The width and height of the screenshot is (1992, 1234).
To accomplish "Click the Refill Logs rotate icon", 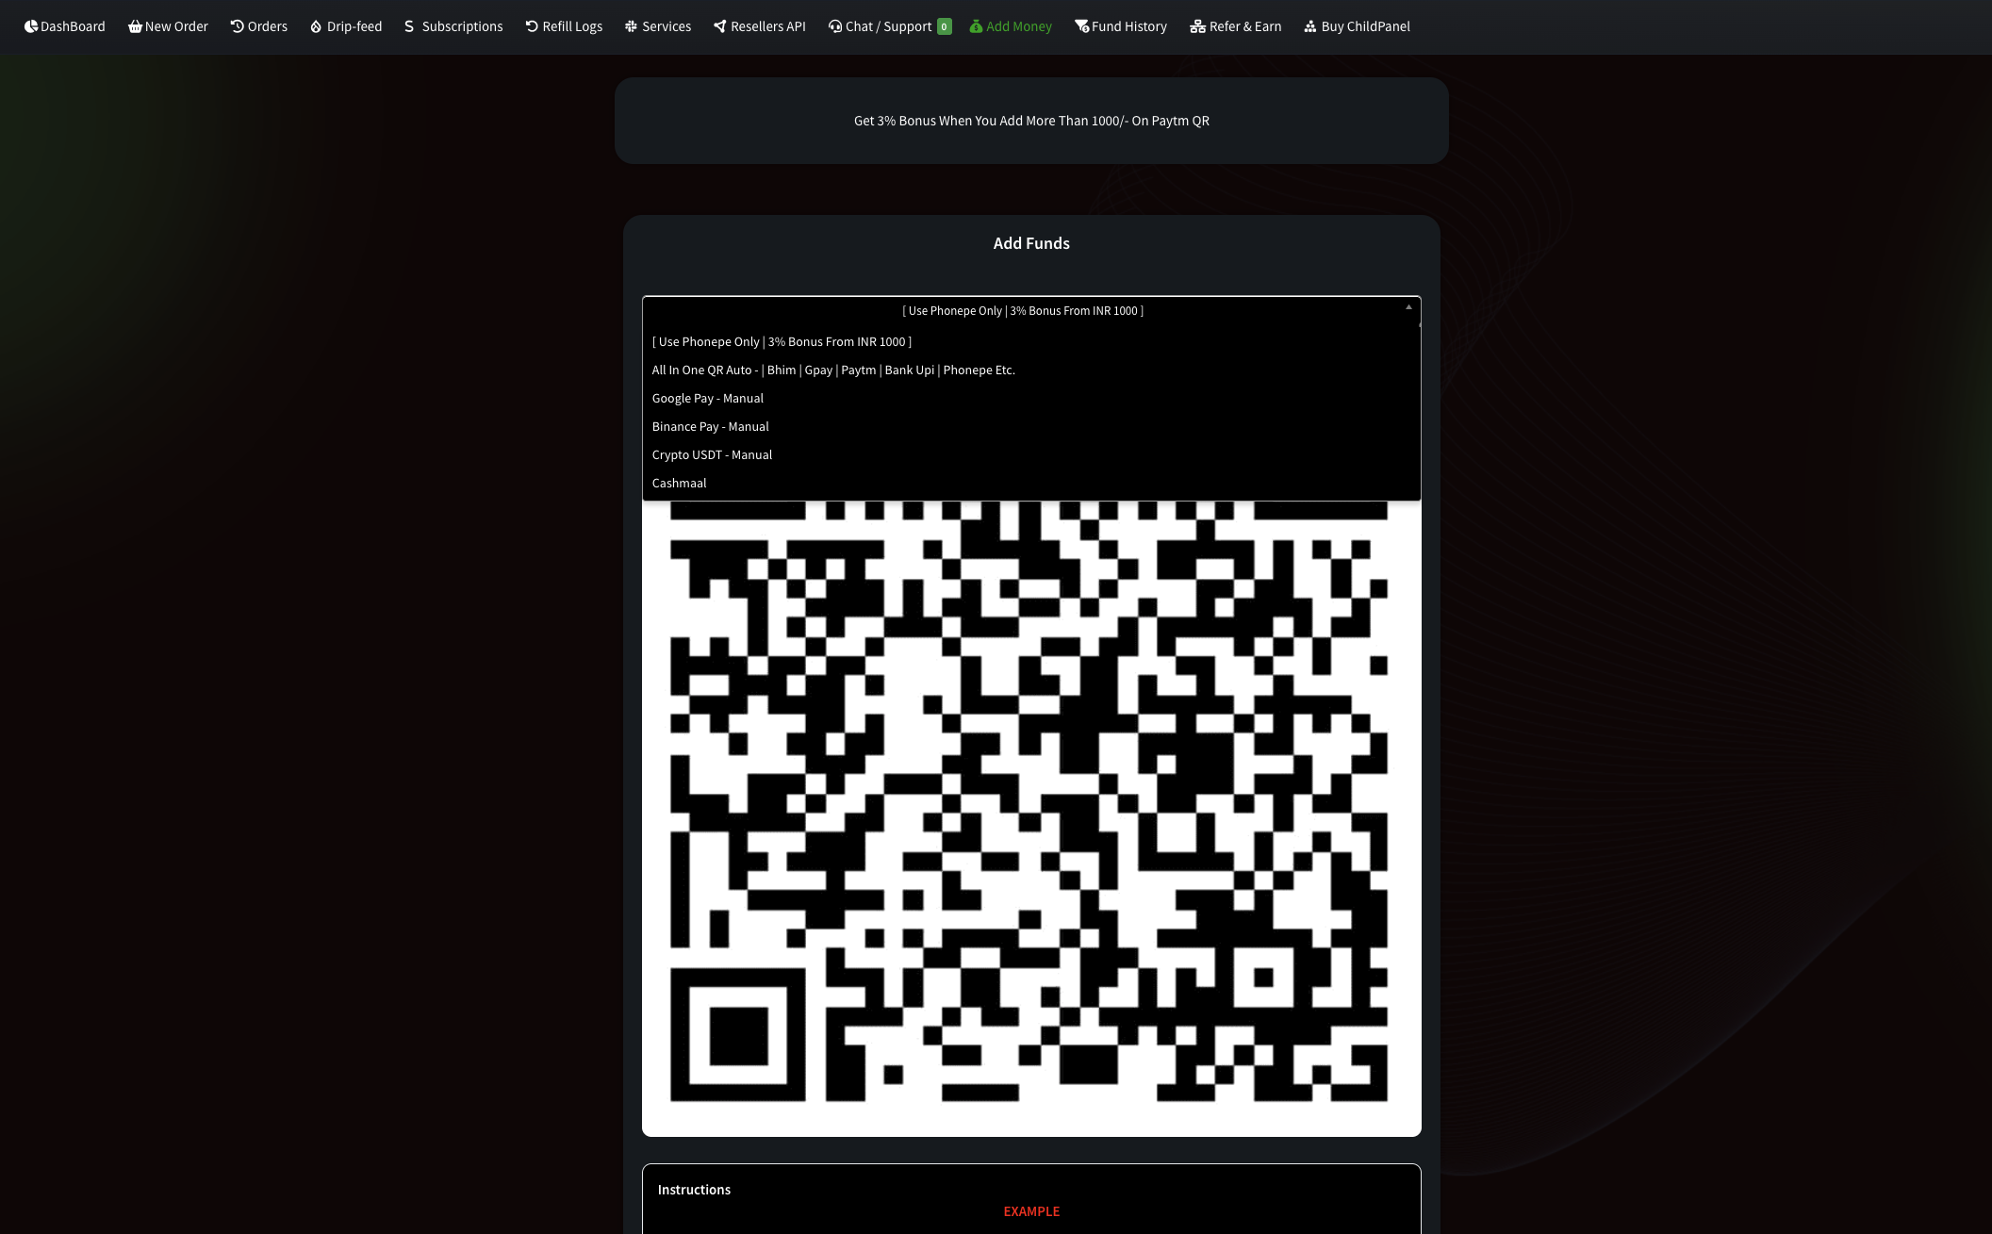I will [x=532, y=26].
